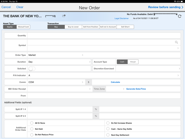The image size is (185, 139).
Task: Tap the From input field
Action: point(104,96)
